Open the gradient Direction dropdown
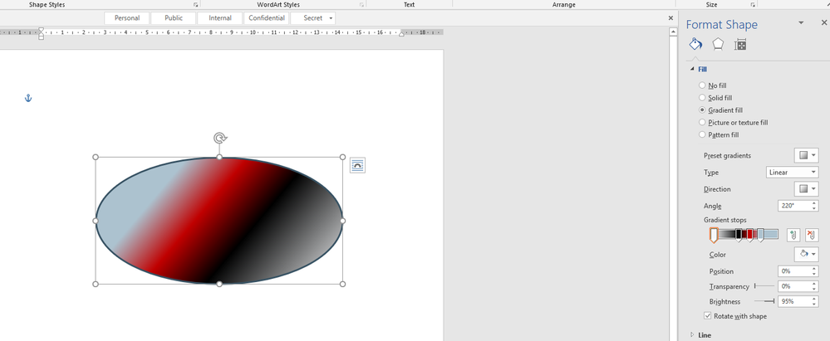830x341 pixels. point(806,188)
